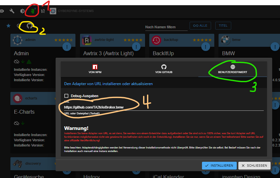Switch to the VON NPM tab
Screen dimensions: 280x178
[x=95, y=69]
